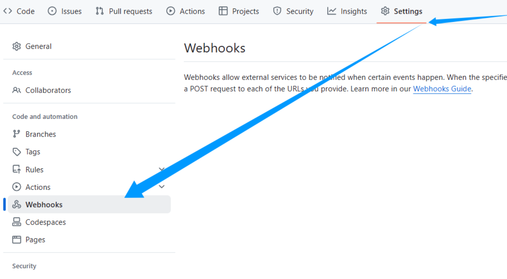Expand the sidebar Actions chevron
Viewport: 507px width, 279px height.
coord(162,187)
